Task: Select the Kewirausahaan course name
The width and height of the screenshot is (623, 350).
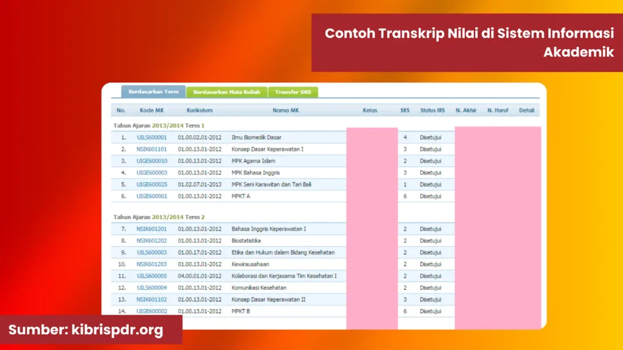Action: pos(250,264)
